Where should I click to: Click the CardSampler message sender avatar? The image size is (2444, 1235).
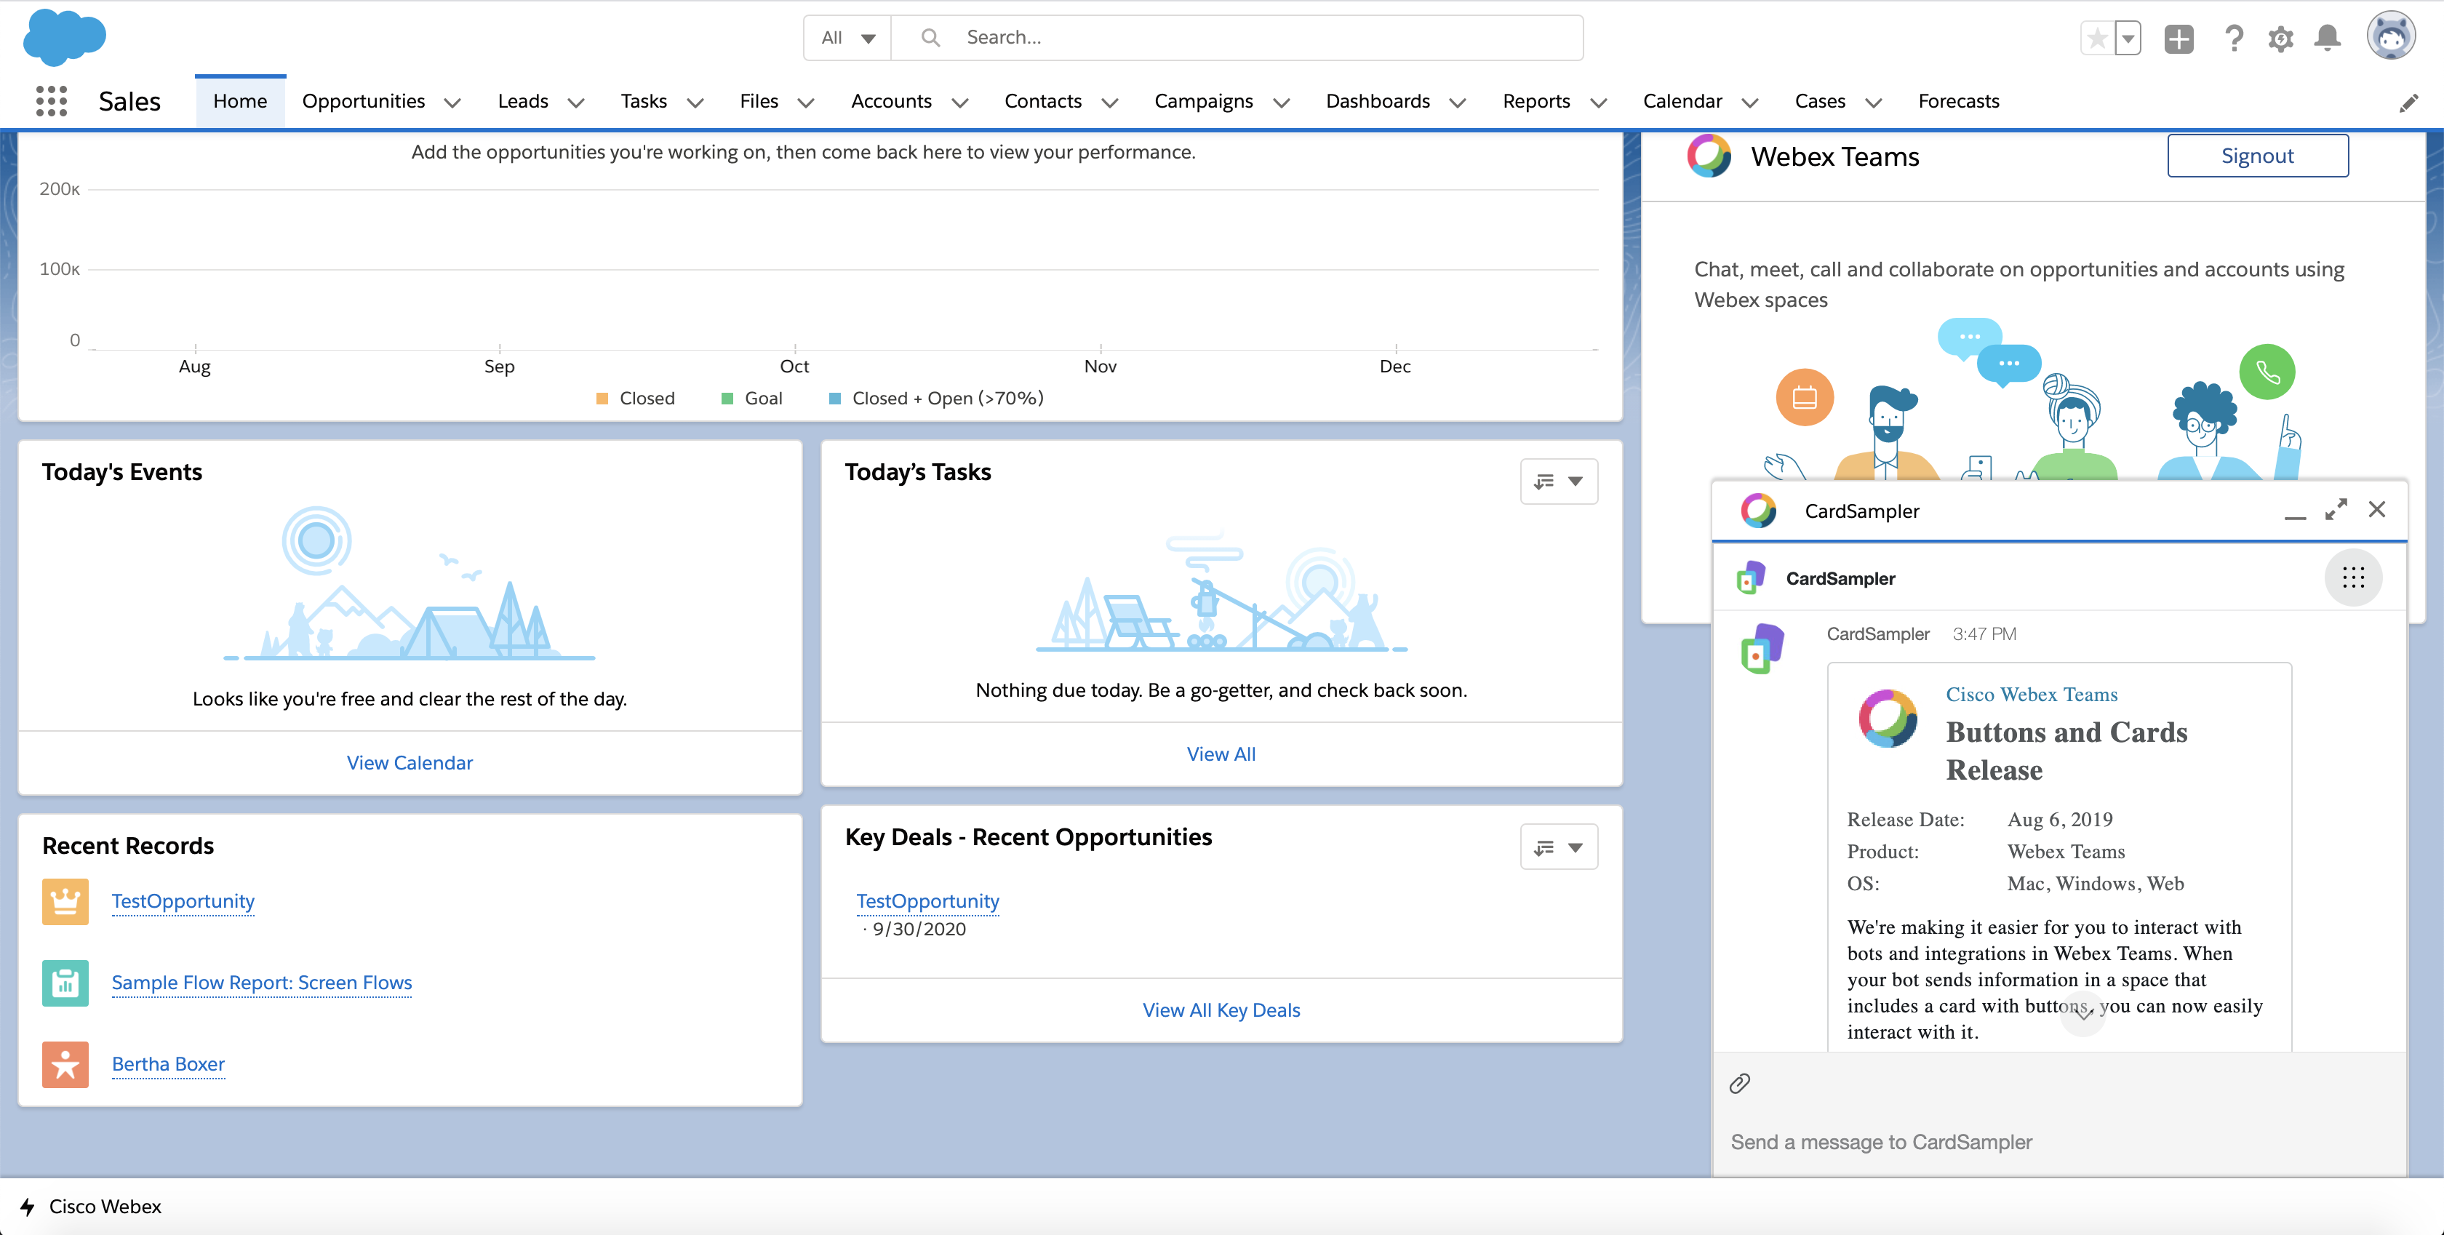[x=1762, y=649]
